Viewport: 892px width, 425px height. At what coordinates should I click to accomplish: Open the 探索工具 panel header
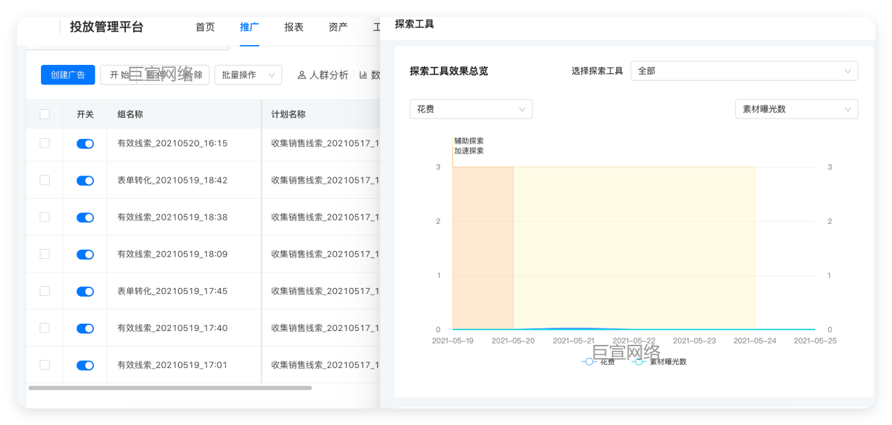(414, 23)
